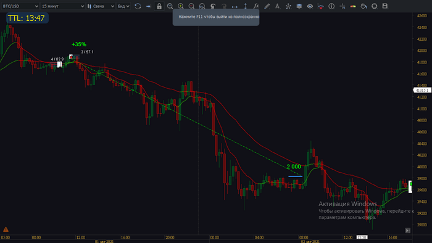Screen dimensions: 432x243
Task: Dismiss the F11 fullscreen exit notification
Action: point(216,17)
